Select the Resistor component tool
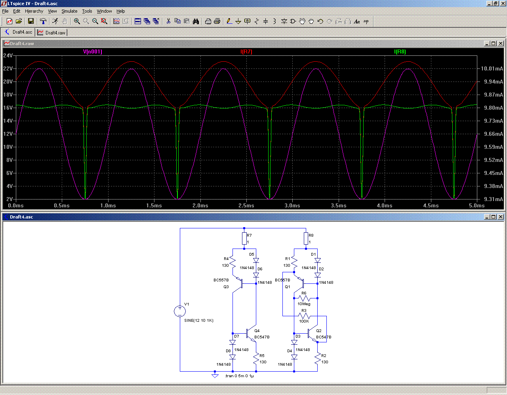The image size is (507, 395). 256,21
